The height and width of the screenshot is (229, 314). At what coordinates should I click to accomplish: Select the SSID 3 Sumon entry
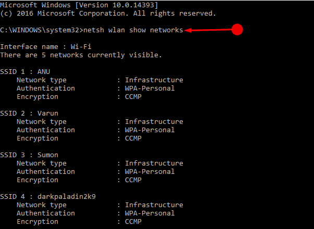(29, 155)
